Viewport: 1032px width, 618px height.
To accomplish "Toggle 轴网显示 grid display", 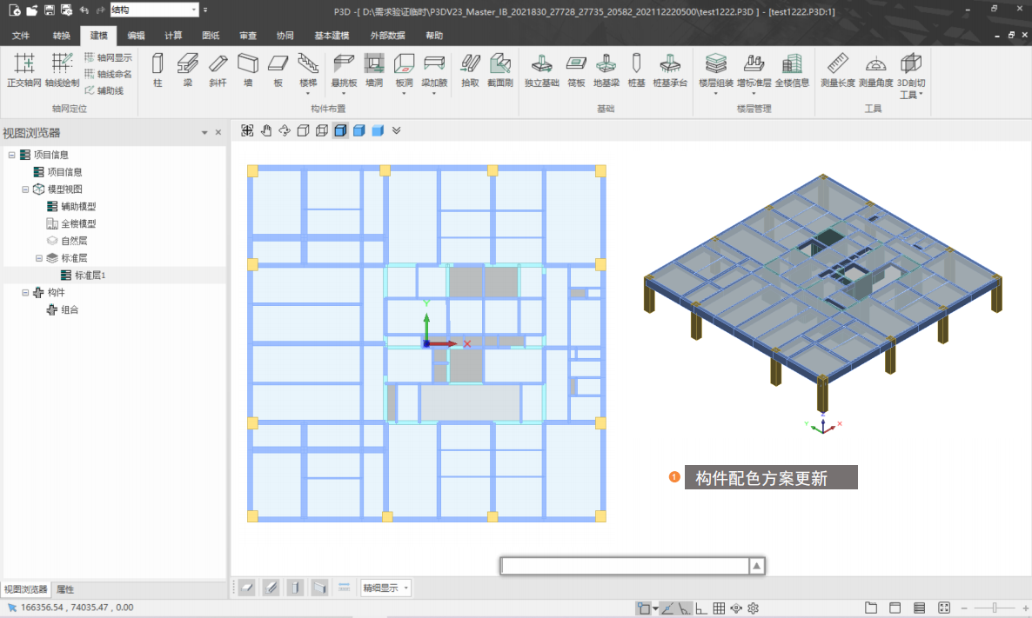I will pos(108,57).
